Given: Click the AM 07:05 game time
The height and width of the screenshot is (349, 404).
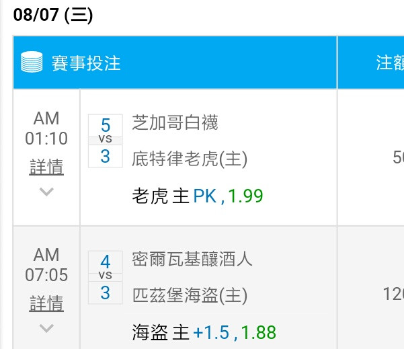Looking at the screenshot, I should click(46, 265).
